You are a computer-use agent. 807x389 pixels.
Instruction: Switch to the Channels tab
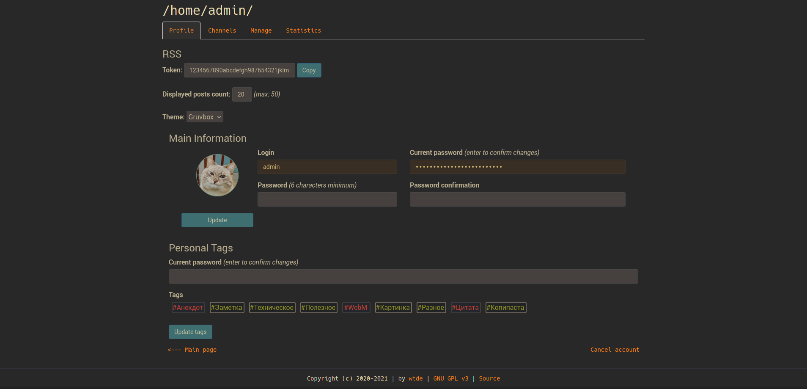pos(222,30)
